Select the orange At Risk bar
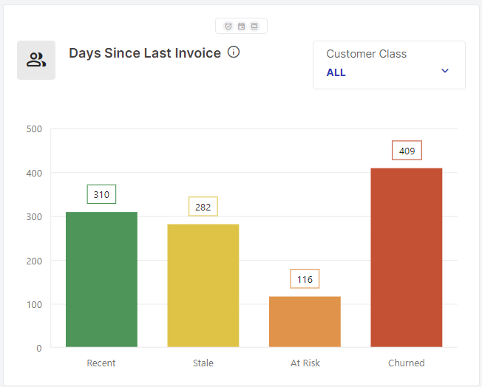Image resolution: width=482 pixels, height=387 pixels. pyautogui.click(x=305, y=321)
